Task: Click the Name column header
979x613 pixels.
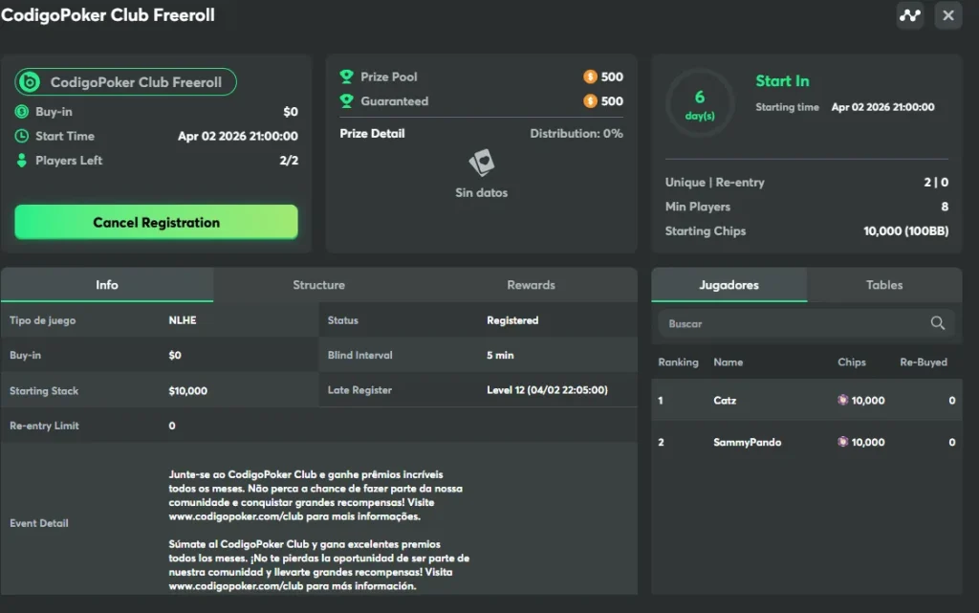Action: pyautogui.click(x=728, y=362)
